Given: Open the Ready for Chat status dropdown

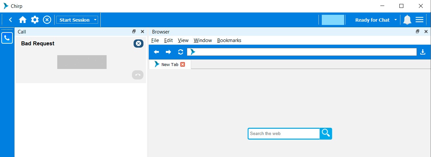Looking at the screenshot, I should coord(376,20).
